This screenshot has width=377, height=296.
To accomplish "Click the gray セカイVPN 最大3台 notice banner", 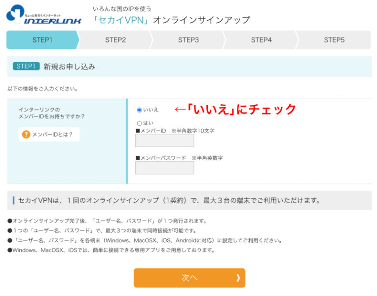I will coord(189,200).
